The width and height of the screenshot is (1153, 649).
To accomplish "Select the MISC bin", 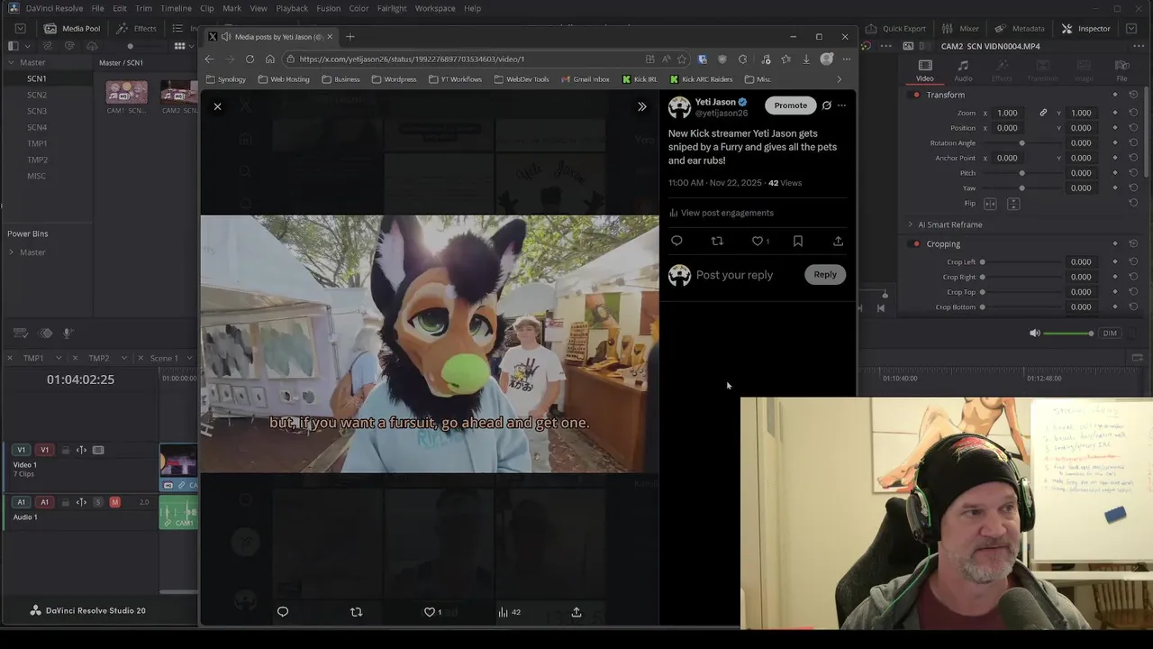I will point(36,176).
